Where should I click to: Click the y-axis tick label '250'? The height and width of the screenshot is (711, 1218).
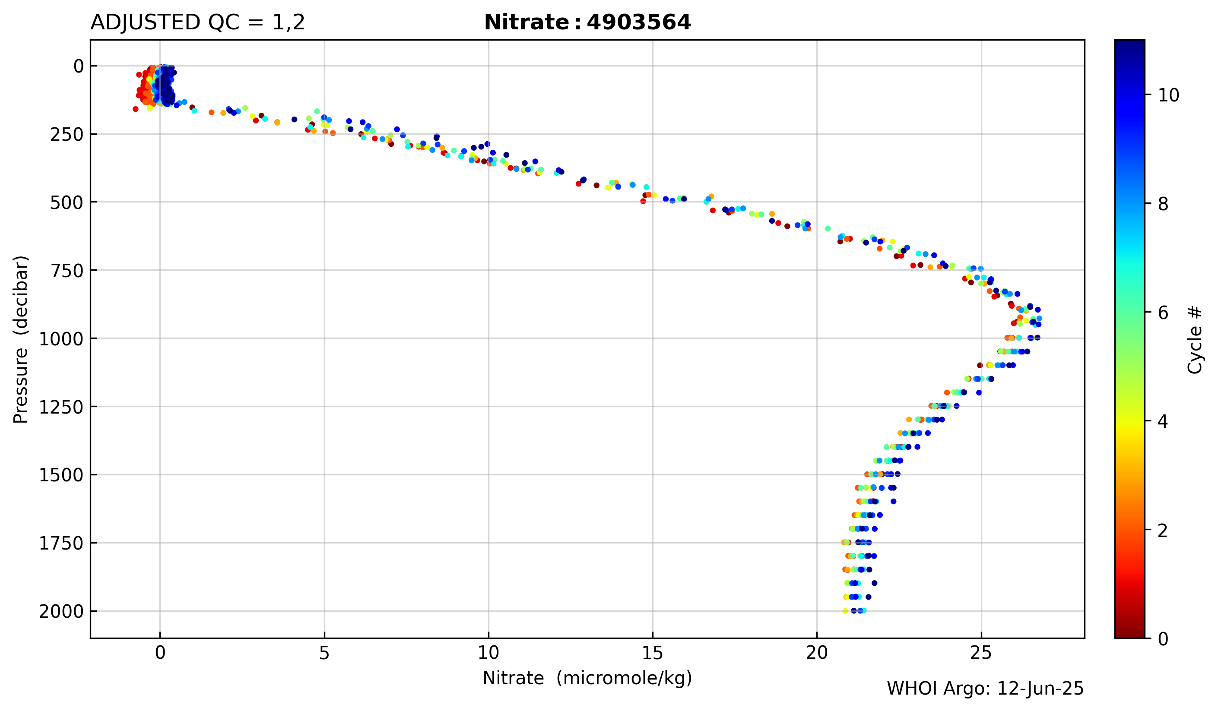[x=67, y=135]
